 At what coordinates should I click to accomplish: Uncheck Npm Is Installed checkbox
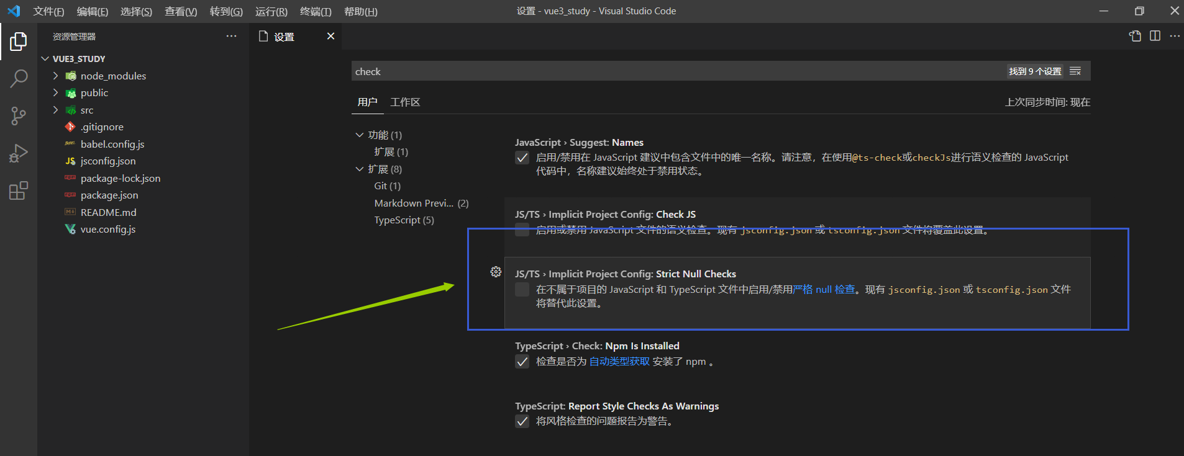click(x=522, y=362)
